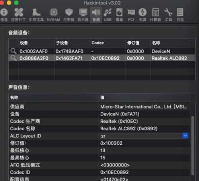Open the 引导工具 (Boot tools) section
This screenshot has width=199, height=181.
(x=36, y=15)
